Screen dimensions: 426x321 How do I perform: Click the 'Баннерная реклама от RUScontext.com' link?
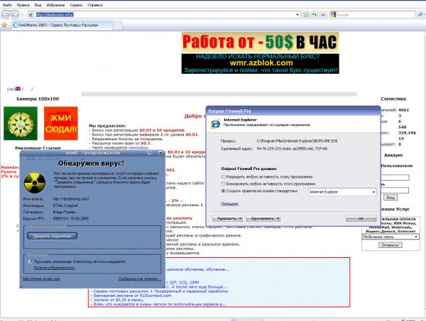[132, 295]
